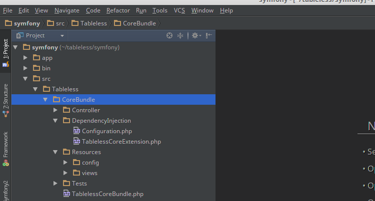
Task: Click the app folder icon in tree
Action: click(36, 57)
